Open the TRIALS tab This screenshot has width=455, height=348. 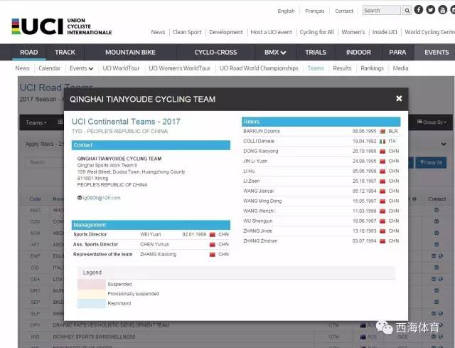[316, 52]
